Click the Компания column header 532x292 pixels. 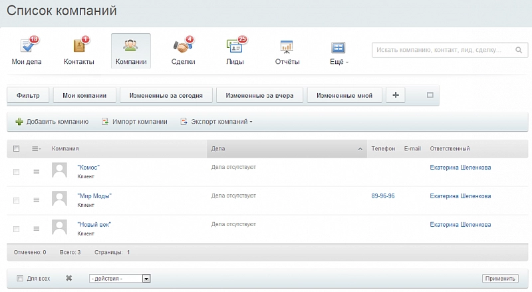click(x=65, y=149)
